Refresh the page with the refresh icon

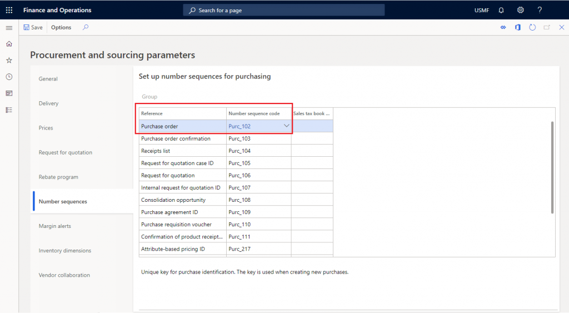tap(532, 27)
